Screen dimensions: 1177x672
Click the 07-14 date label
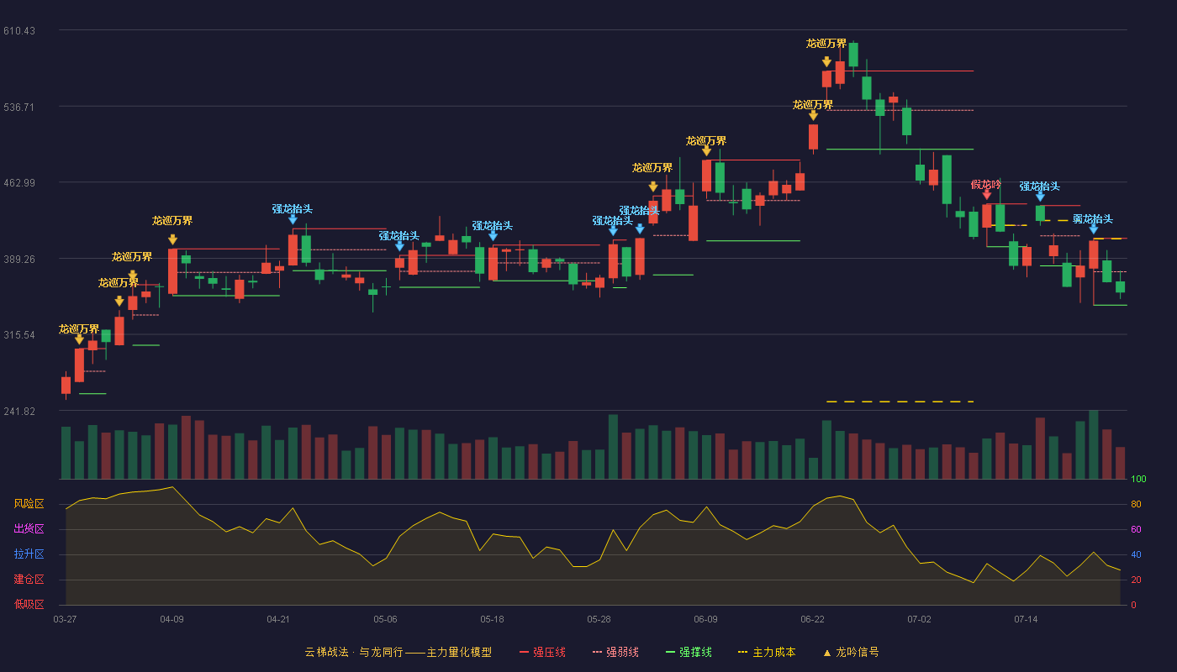coord(1026,619)
